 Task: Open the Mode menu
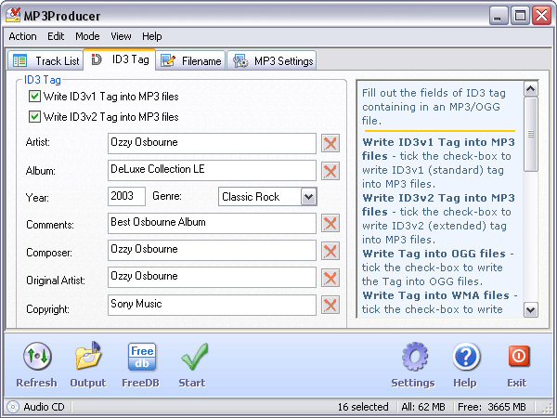click(87, 36)
